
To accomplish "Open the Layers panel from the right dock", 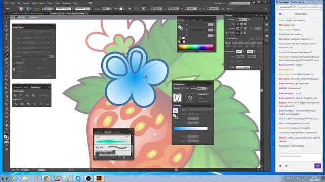I will [x=267, y=36].
